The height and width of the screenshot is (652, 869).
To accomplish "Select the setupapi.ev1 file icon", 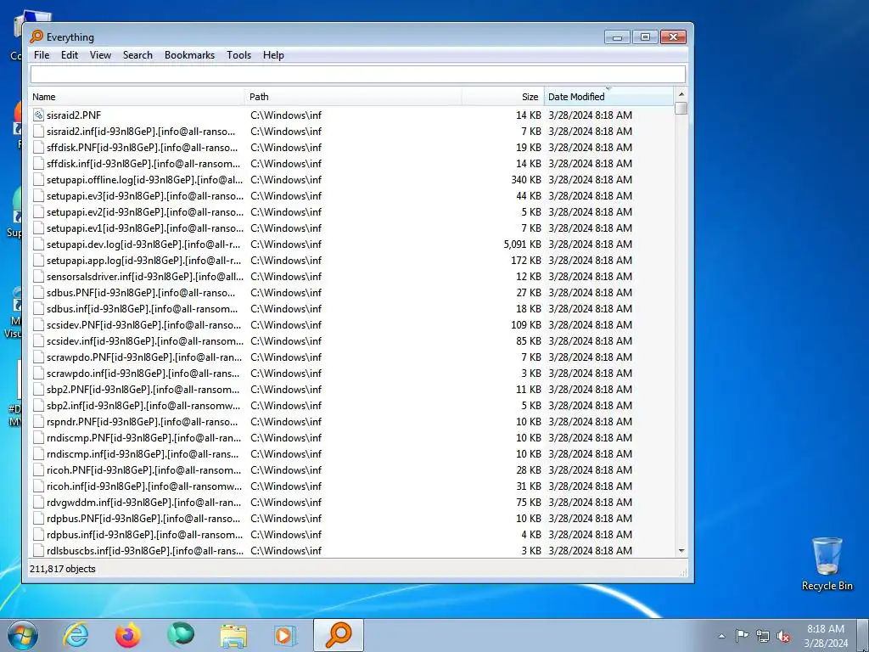I will pyautogui.click(x=38, y=228).
